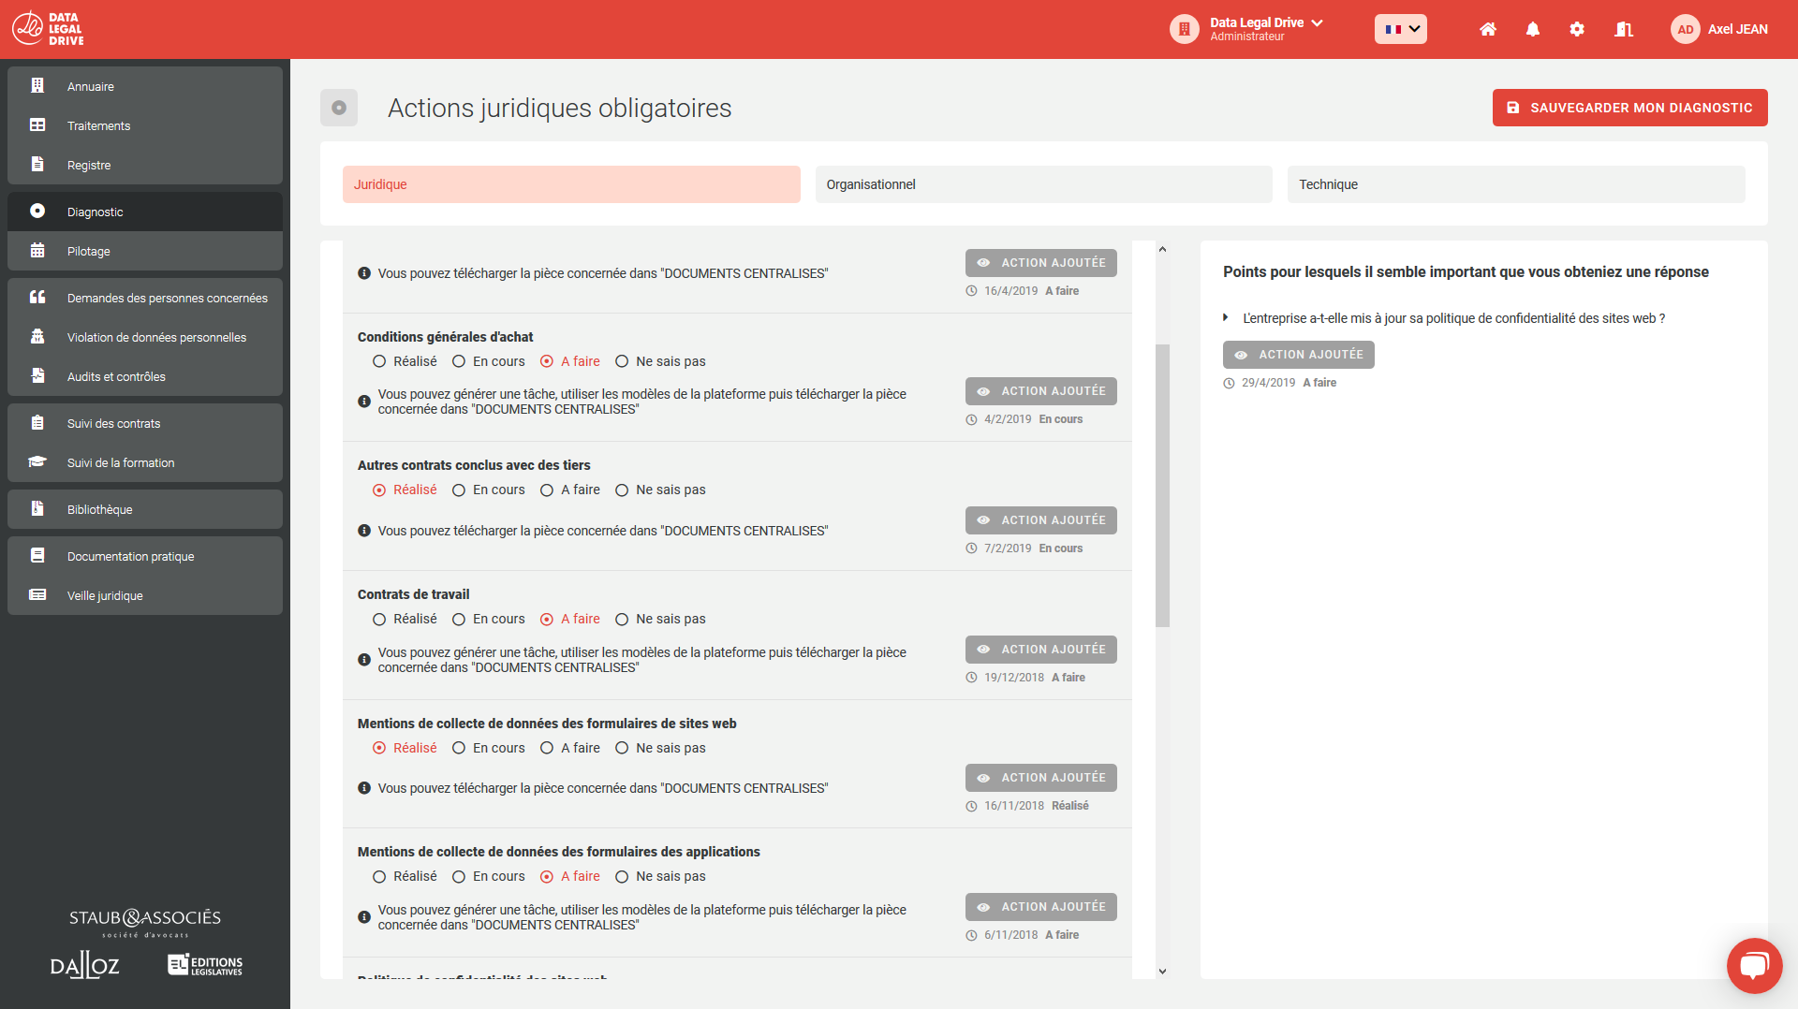Click the Bibliothèque file icon
The image size is (1798, 1009).
[x=37, y=509]
